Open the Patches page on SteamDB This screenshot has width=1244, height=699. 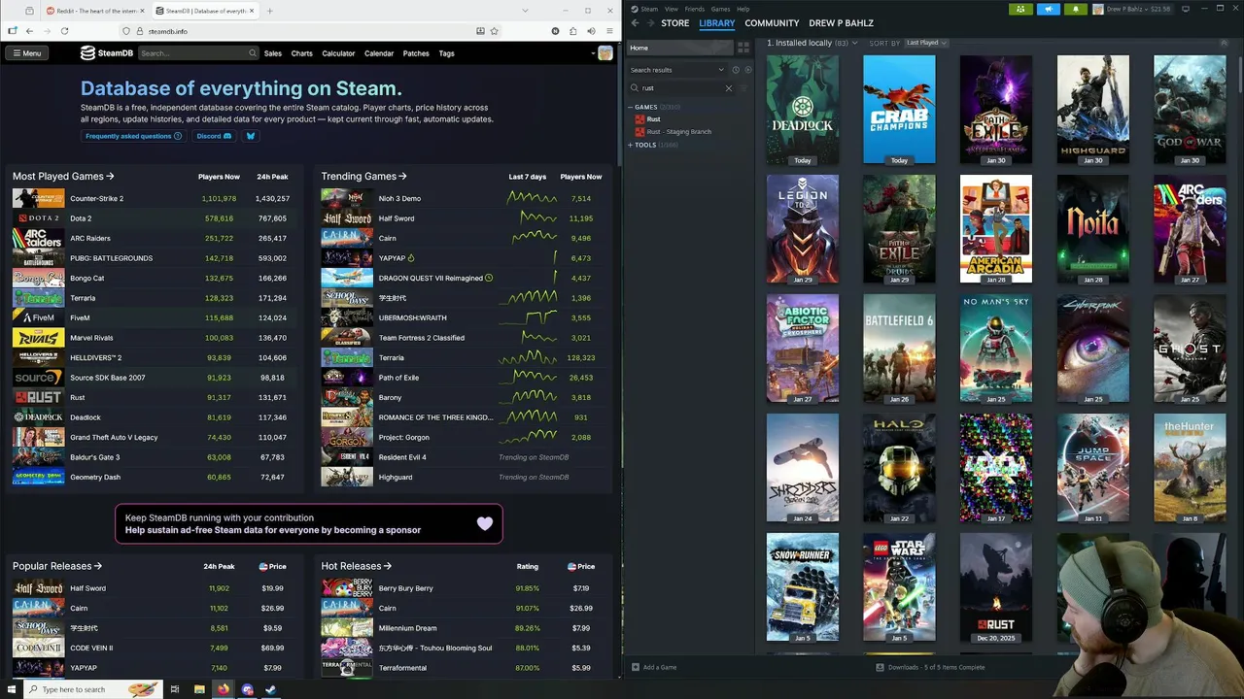(416, 53)
